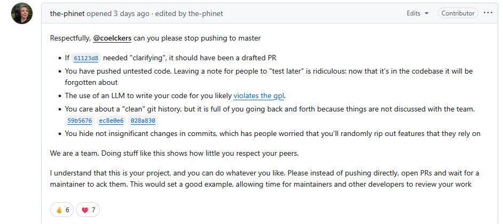Open commit ec8e0e6
503x224 pixels.
pyautogui.click(x=112, y=121)
